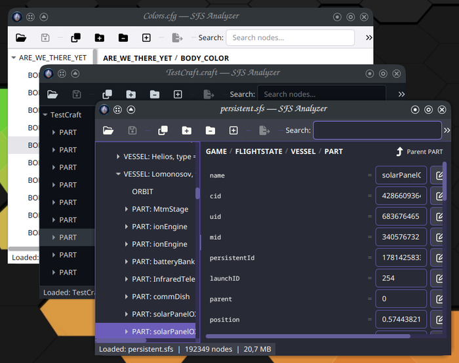Expand PART: commDish node
The width and height of the screenshot is (459, 363).
(127, 297)
